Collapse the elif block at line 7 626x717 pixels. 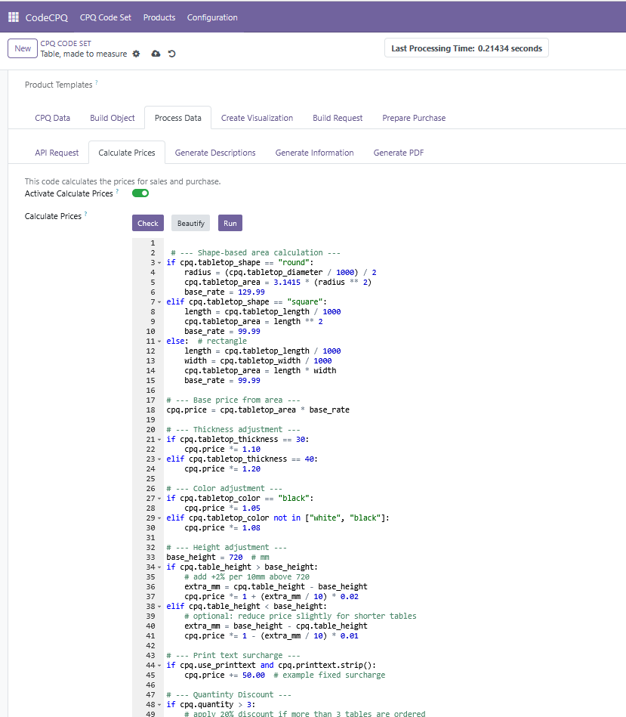click(160, 302)
